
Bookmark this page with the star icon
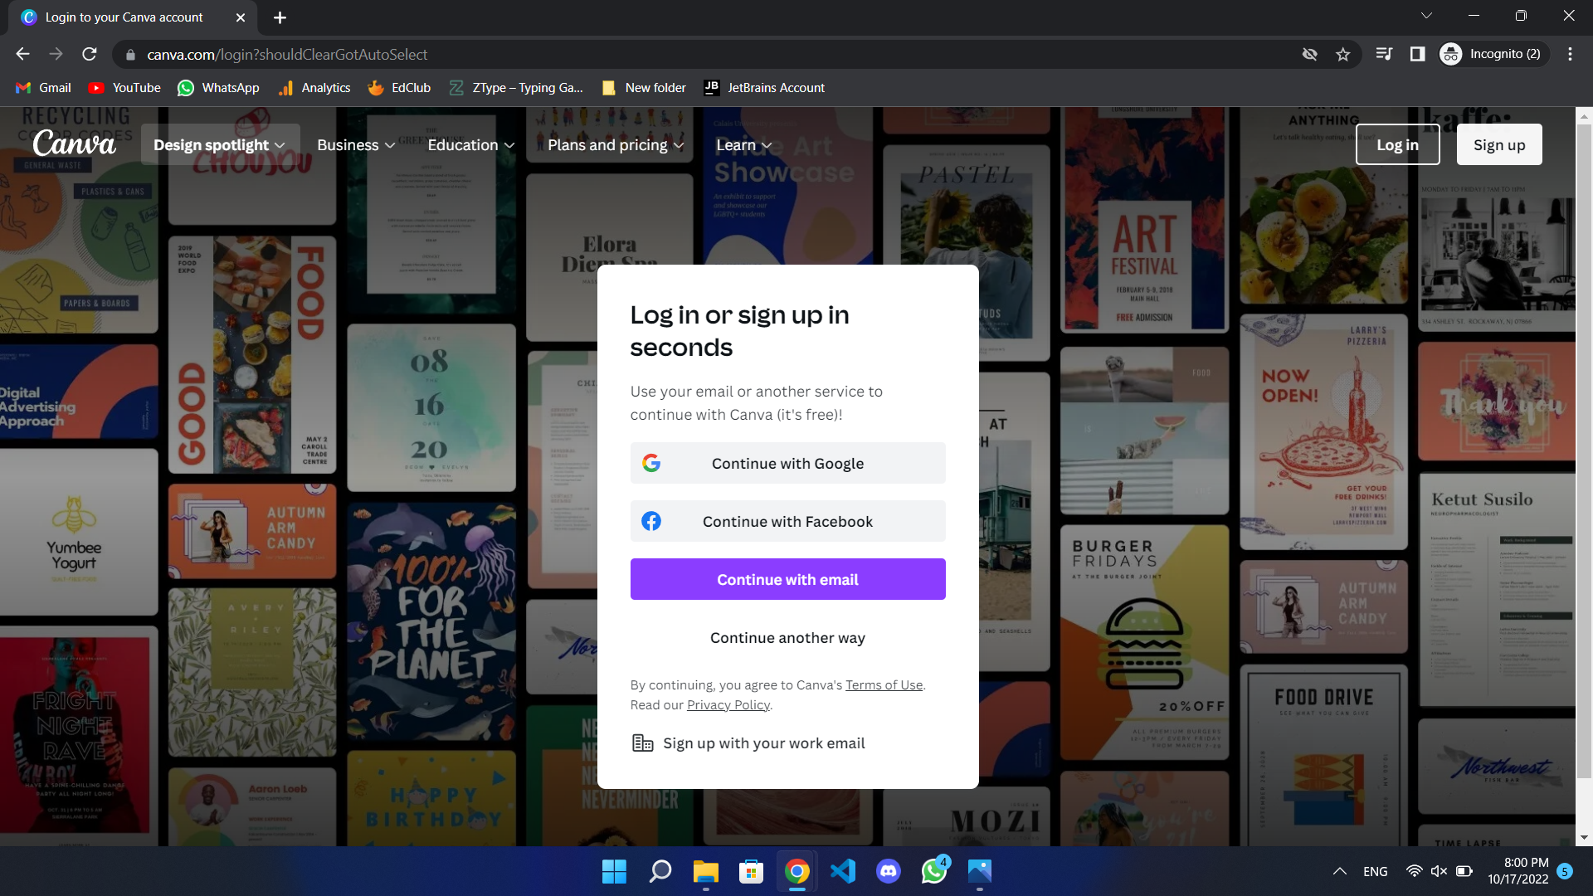click(1343, 55)
